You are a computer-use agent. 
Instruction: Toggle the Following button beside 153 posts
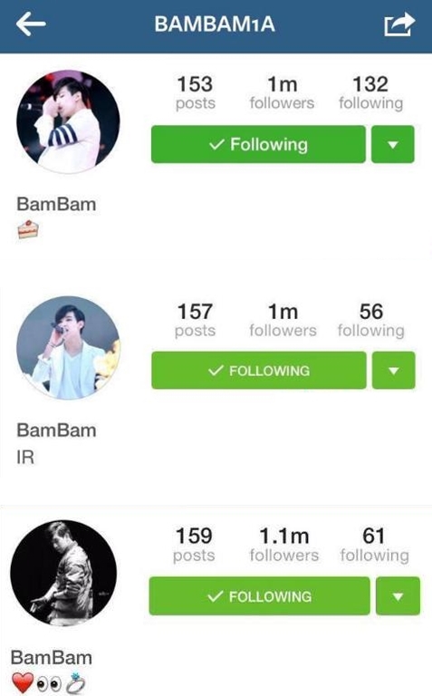[258, 144]
